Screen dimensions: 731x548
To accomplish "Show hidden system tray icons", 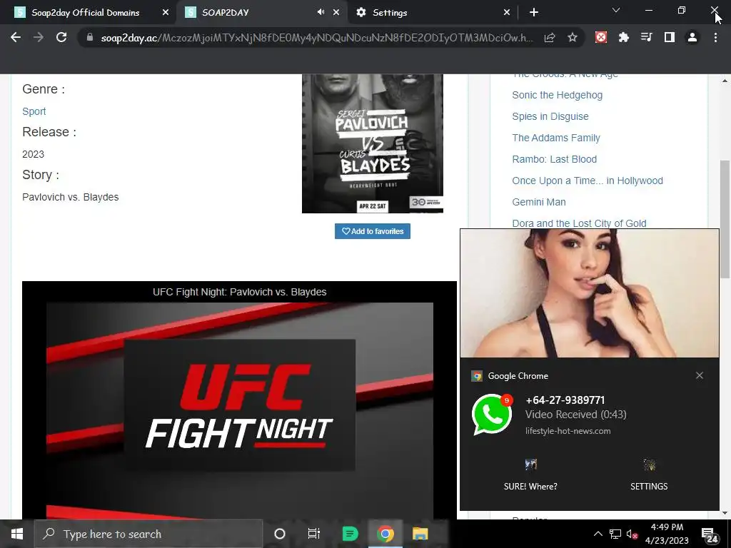I will [598, 534].
